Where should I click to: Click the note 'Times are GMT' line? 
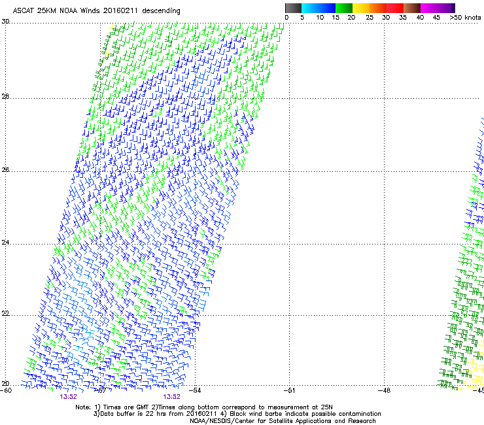tap(203, 407)
